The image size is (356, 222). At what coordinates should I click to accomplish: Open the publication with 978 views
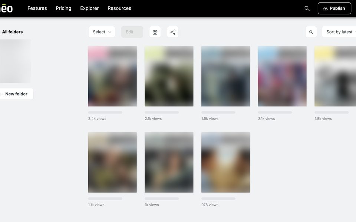(226, 162)
